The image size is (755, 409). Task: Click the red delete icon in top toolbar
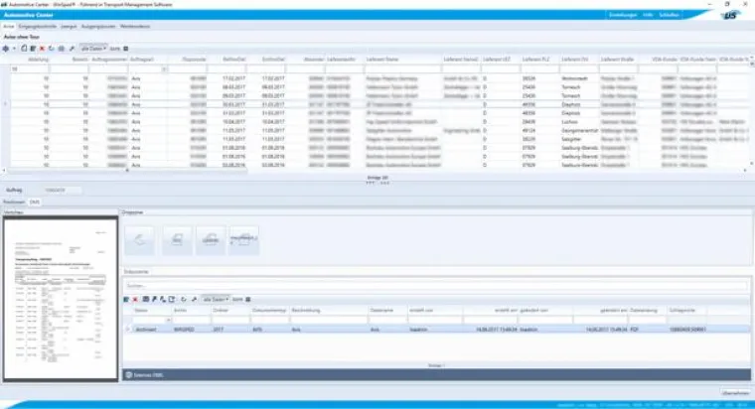[x=44, y=48]
